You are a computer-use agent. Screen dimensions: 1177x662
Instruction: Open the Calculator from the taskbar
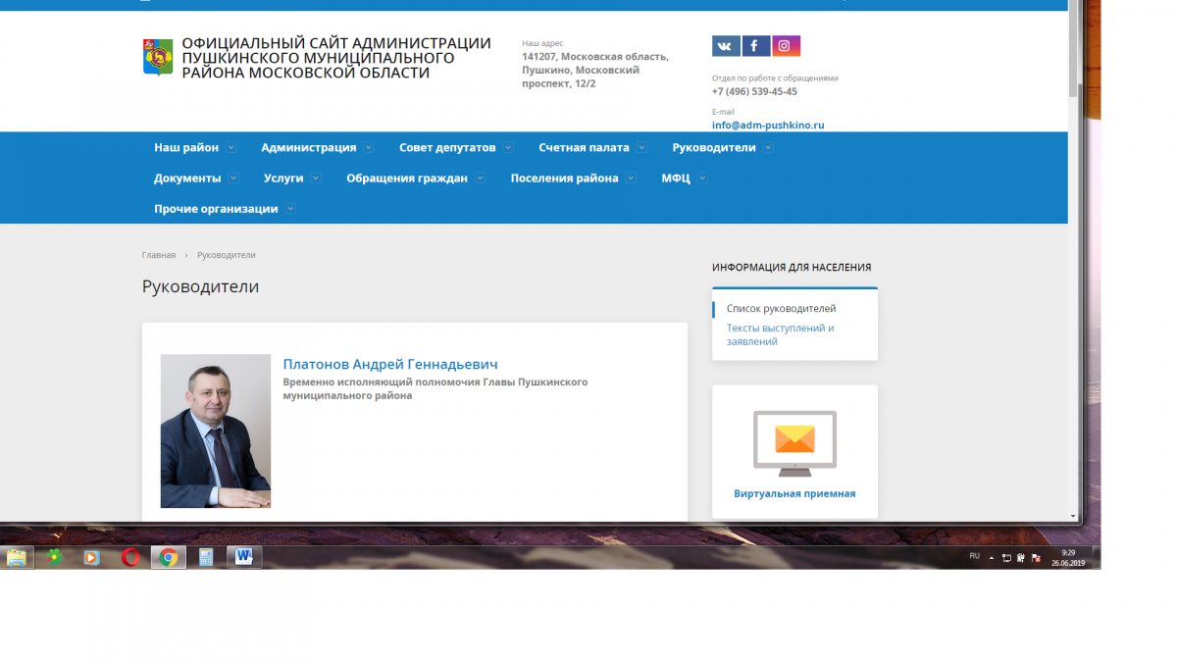206,557
